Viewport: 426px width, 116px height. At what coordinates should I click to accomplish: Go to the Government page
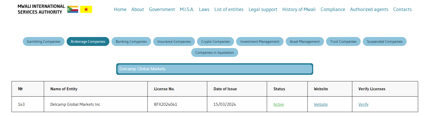tap(162, 9)
